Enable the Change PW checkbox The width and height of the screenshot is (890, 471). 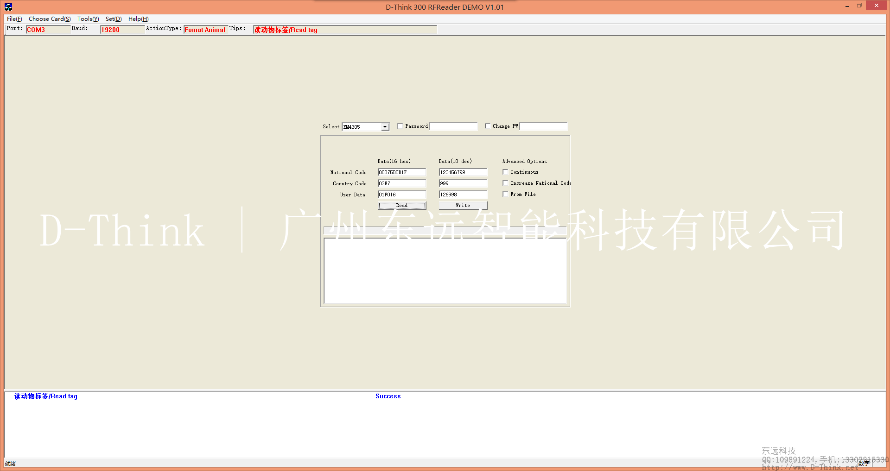488,126
